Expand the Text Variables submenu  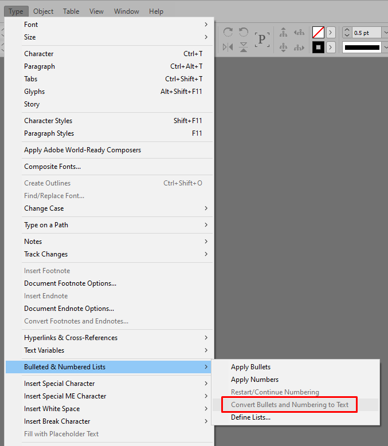click(x=109, y=350)
